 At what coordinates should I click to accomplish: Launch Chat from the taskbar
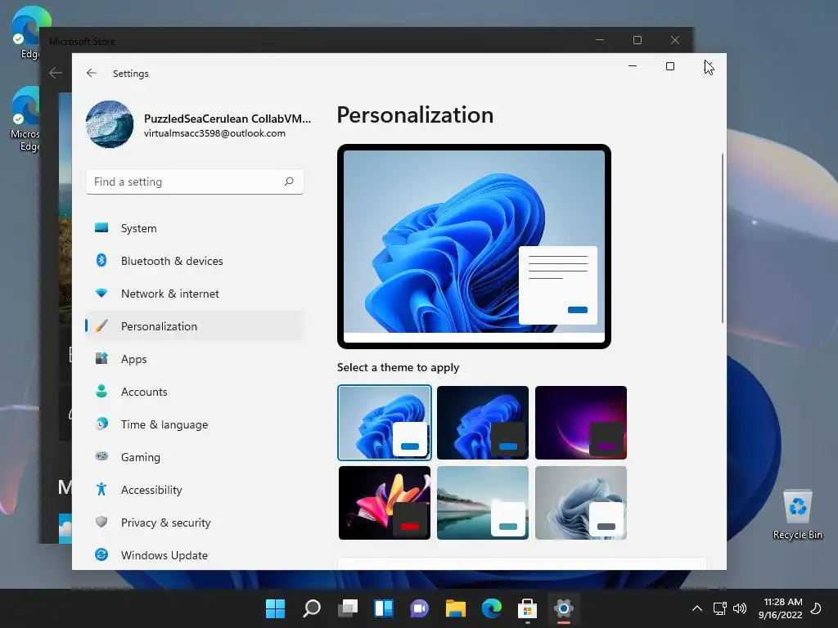pyautogui.click(x=420, y=608)
